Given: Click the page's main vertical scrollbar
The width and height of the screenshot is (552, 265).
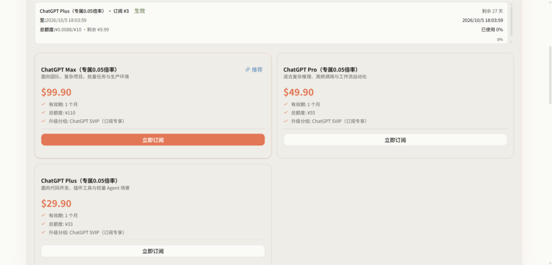Looking at the screenshot, I should [550, 74].
